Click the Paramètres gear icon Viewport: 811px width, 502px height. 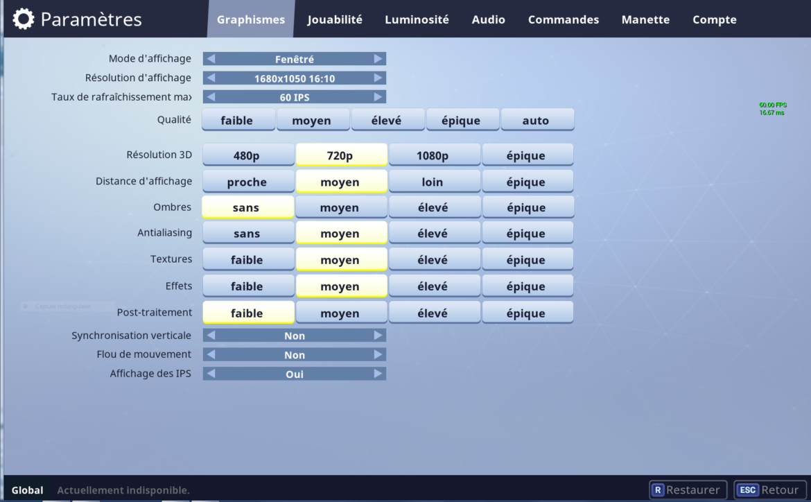tap(23, 19)
